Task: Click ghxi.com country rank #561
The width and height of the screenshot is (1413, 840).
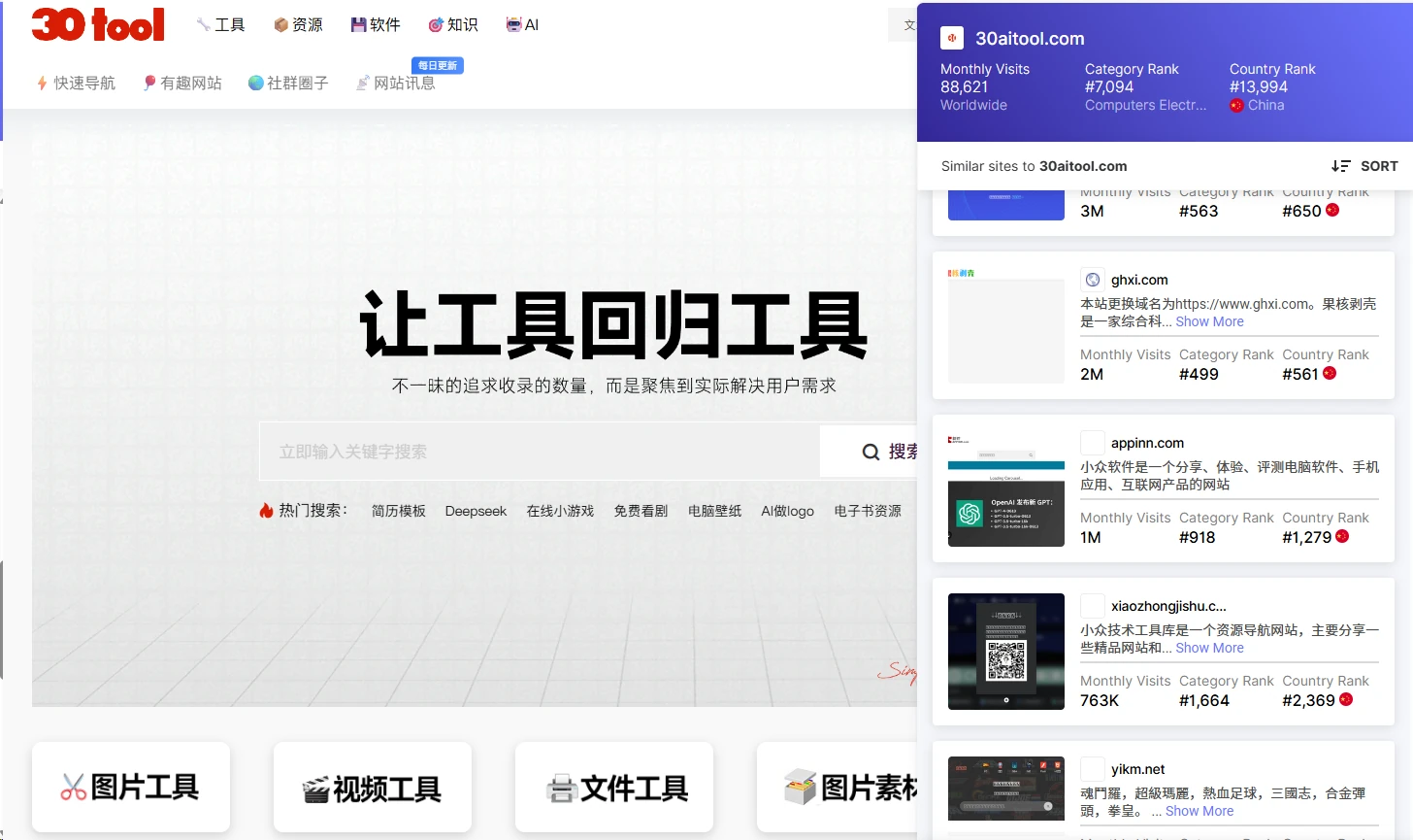Action: 1299,374
